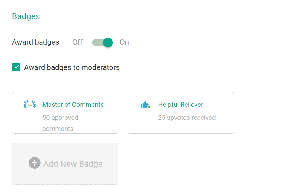
Task: Click the "25 upvotes received" description
Action: [x=187, y=118]
